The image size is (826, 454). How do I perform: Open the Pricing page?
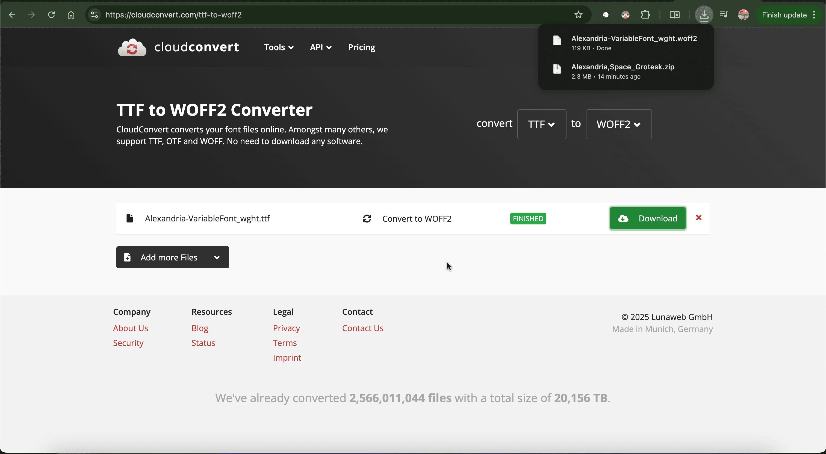361,47
